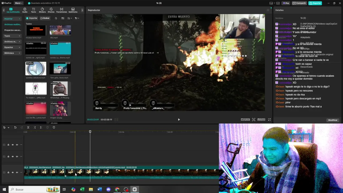Open the media sort dropdown

tap(69, 18)
